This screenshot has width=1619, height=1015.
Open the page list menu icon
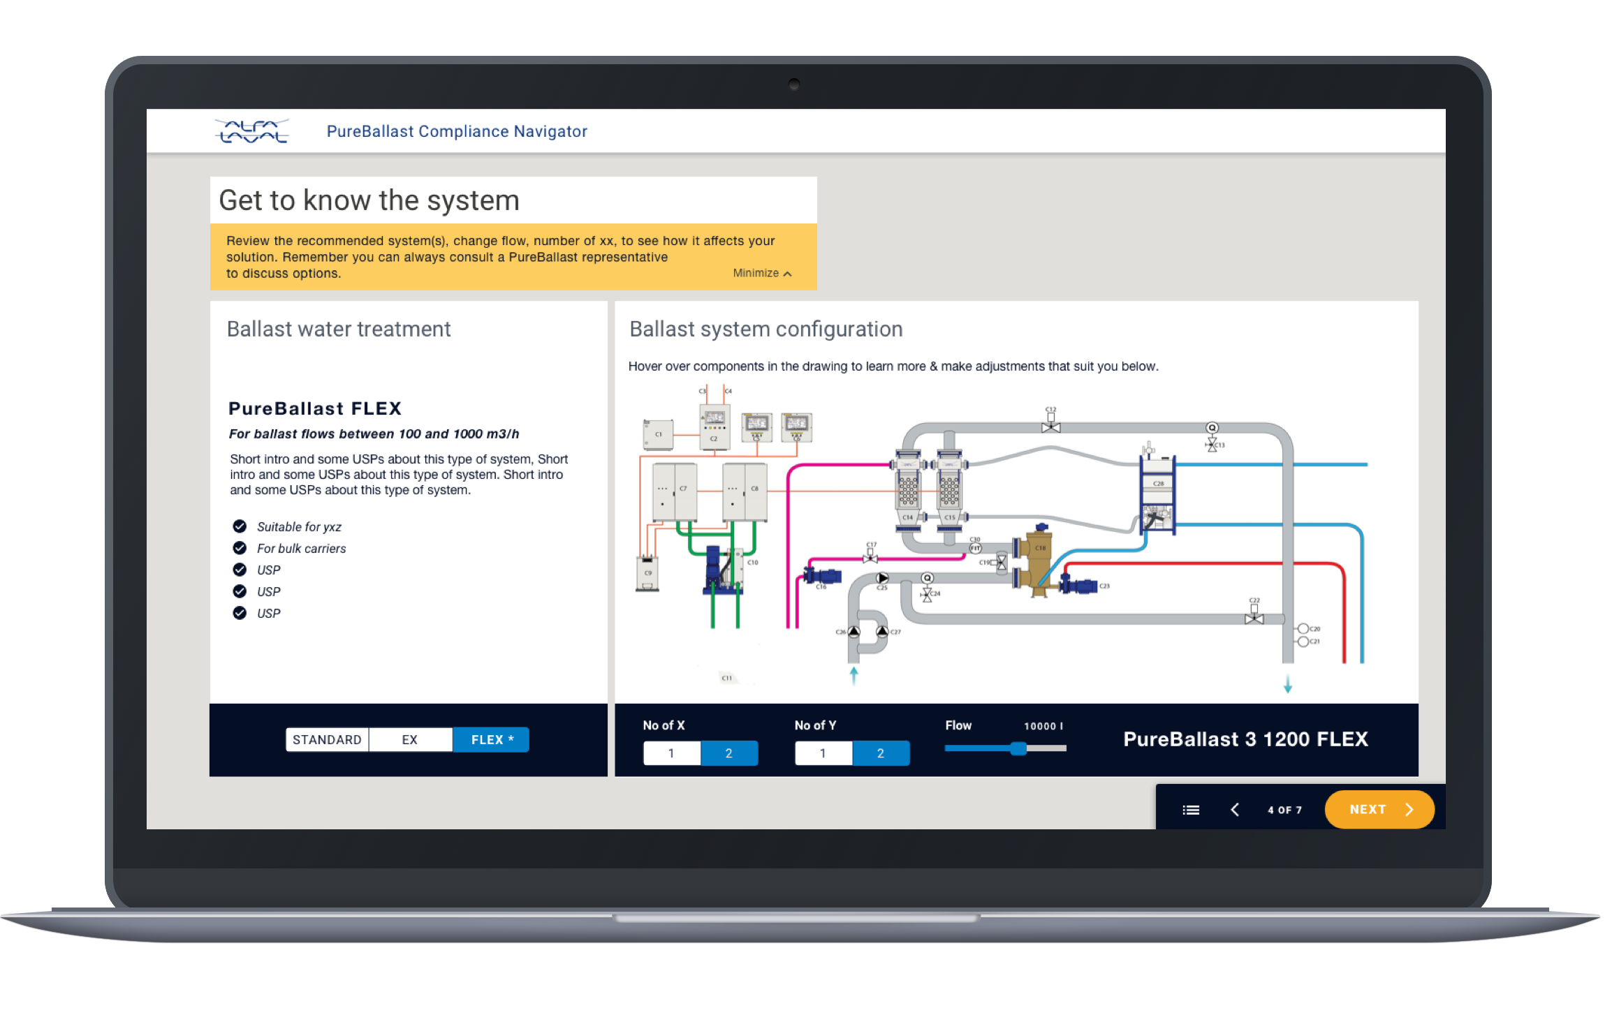point(1191,810)
